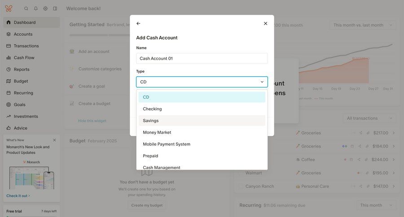Select Mobile Payment System type
This screenshot has height=217, width=404.
pyautogui.click(x=202, y=144)
